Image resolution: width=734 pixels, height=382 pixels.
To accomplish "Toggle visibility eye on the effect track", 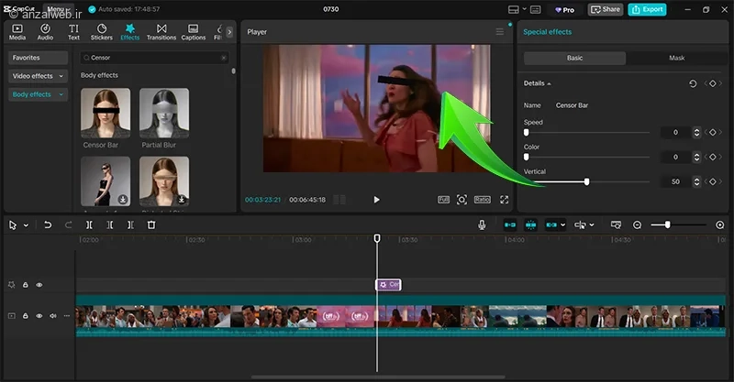I will click(39, 285).
